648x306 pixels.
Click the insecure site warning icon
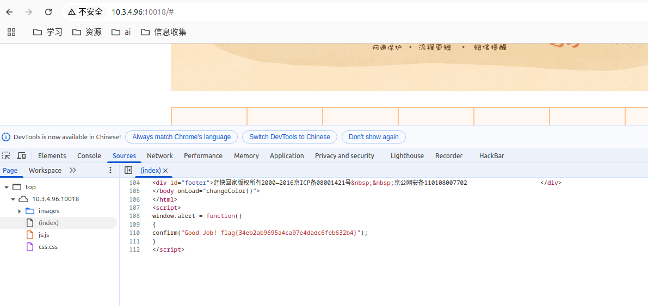(72, 12)
